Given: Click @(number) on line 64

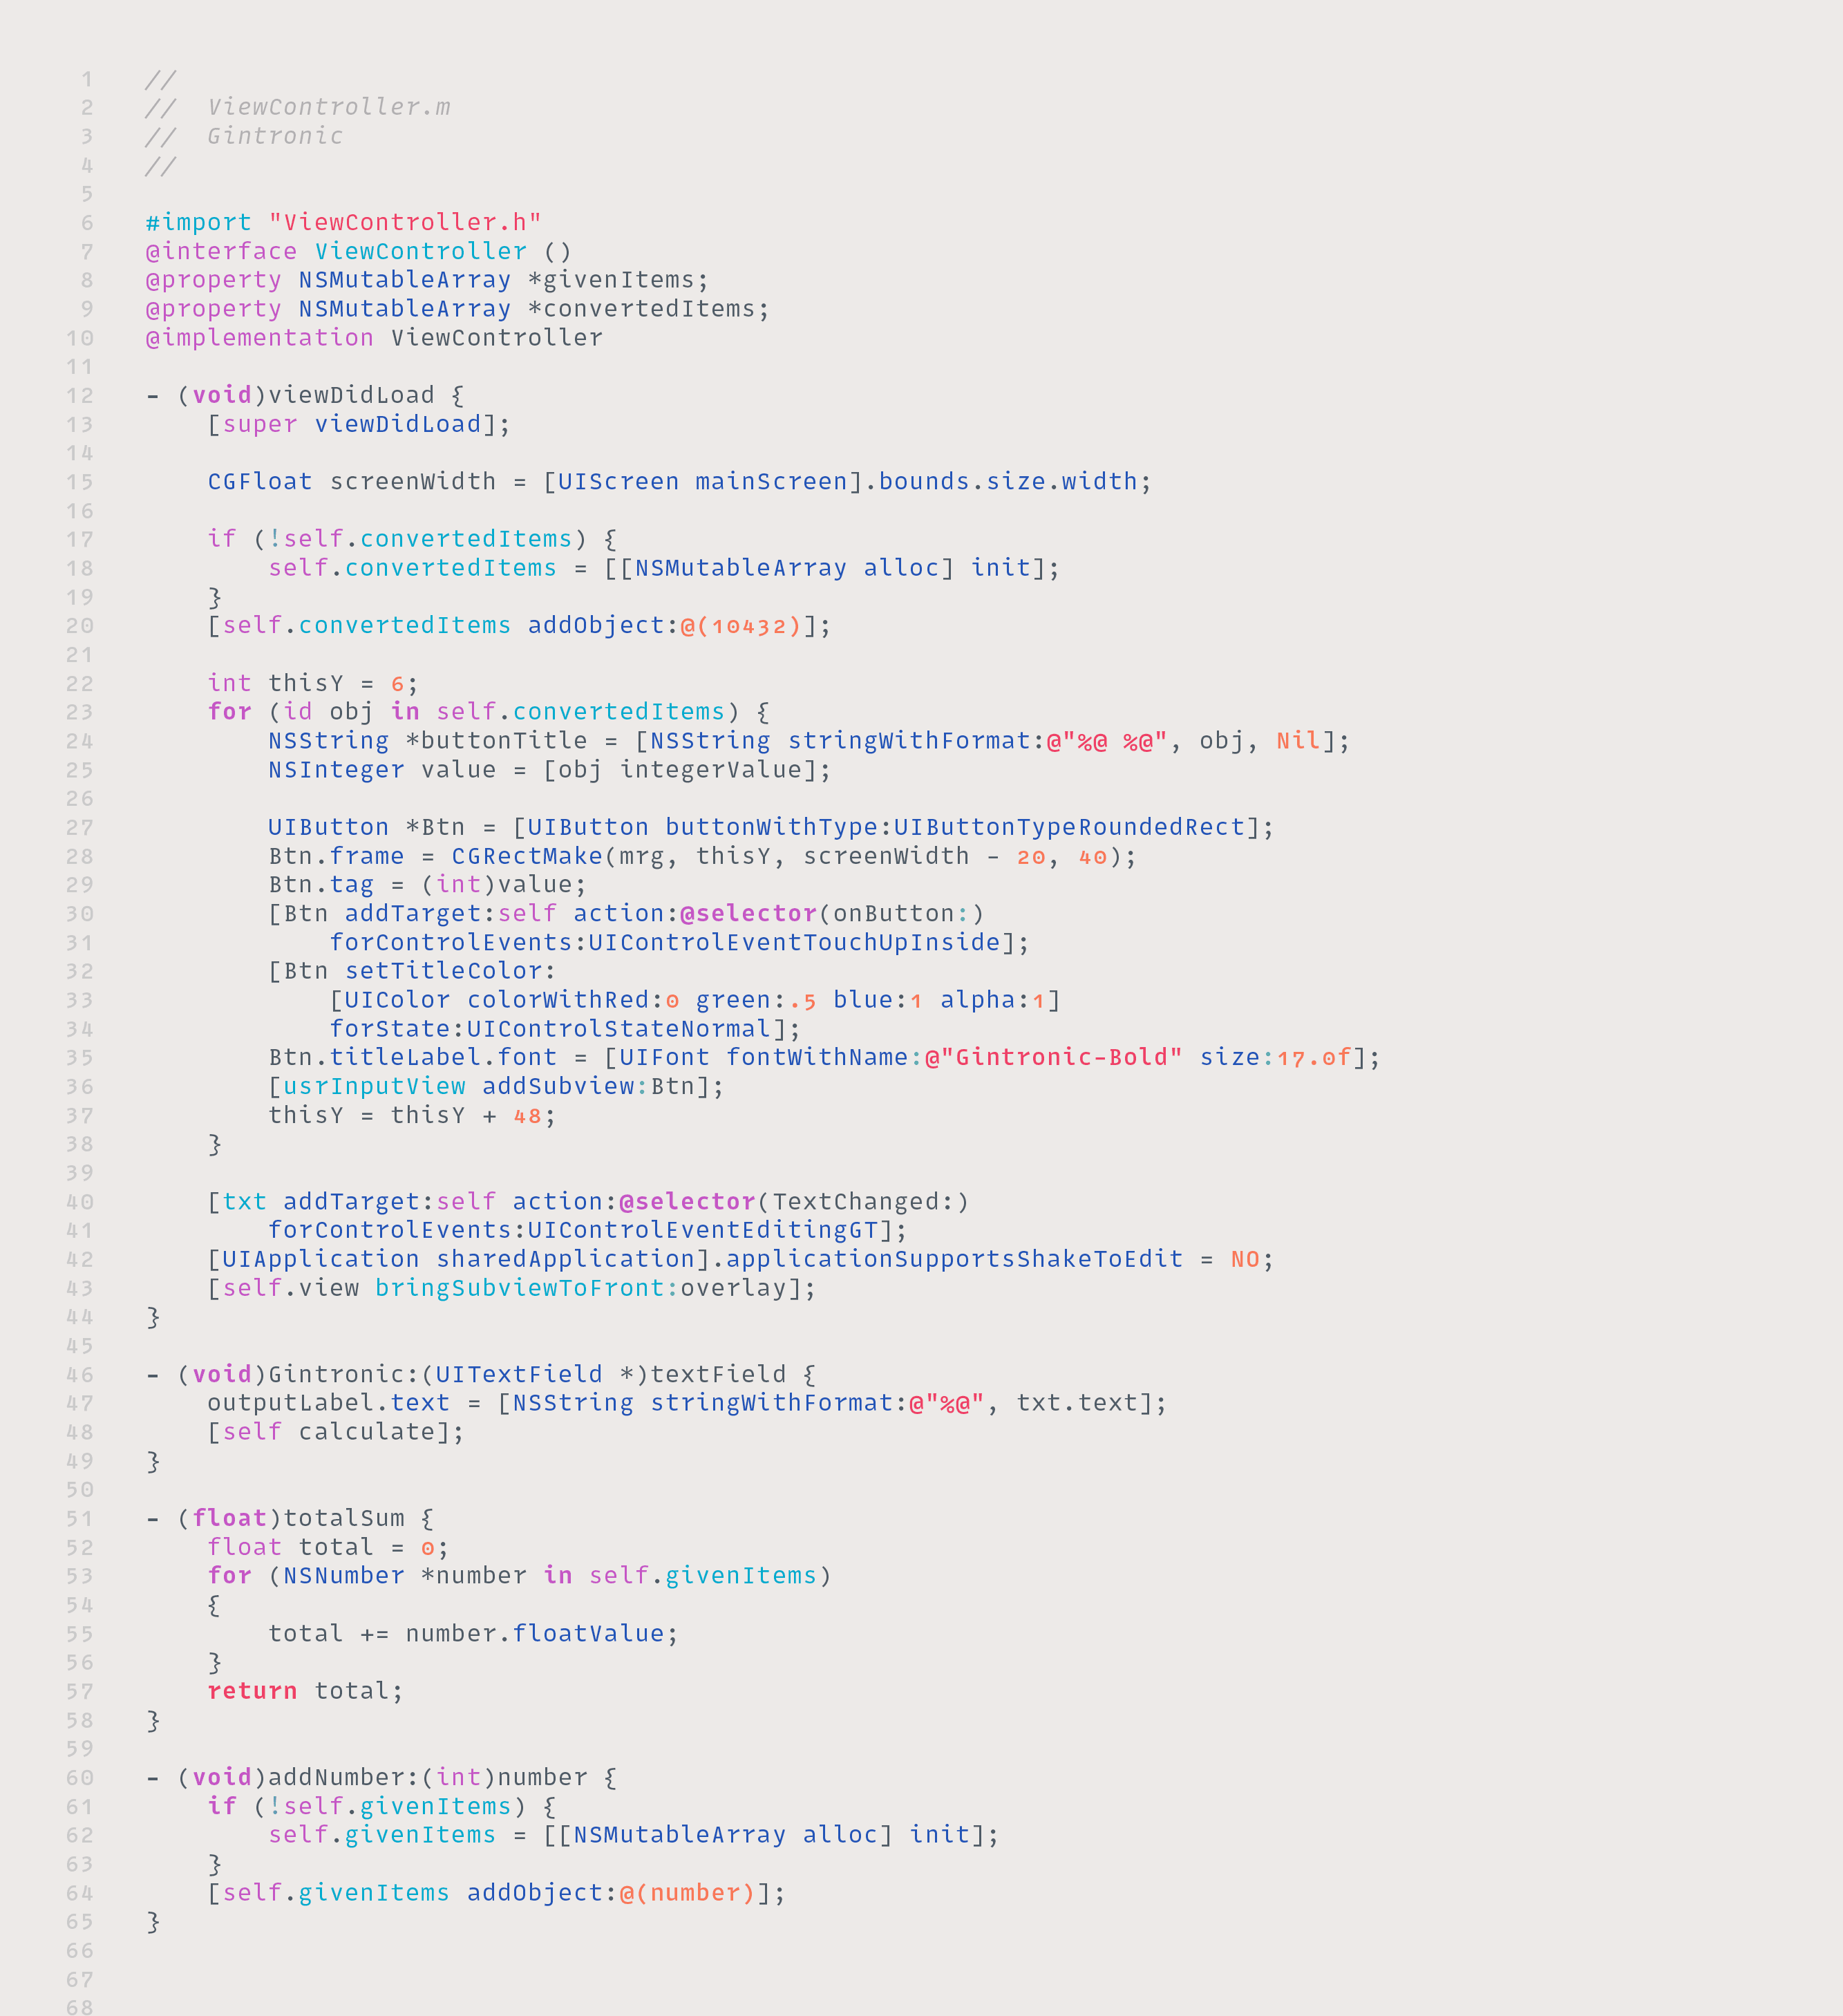Looking at the screenshot, I should pos(687,1894).
